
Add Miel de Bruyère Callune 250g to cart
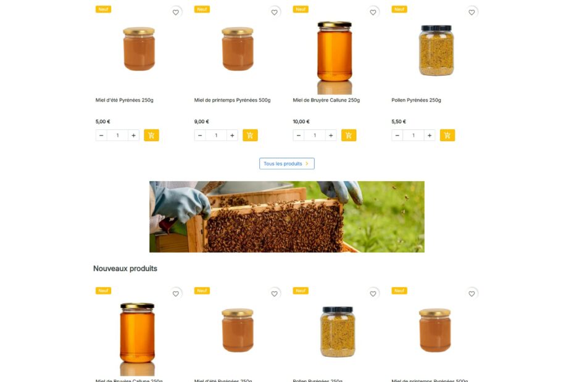point(349,136)
